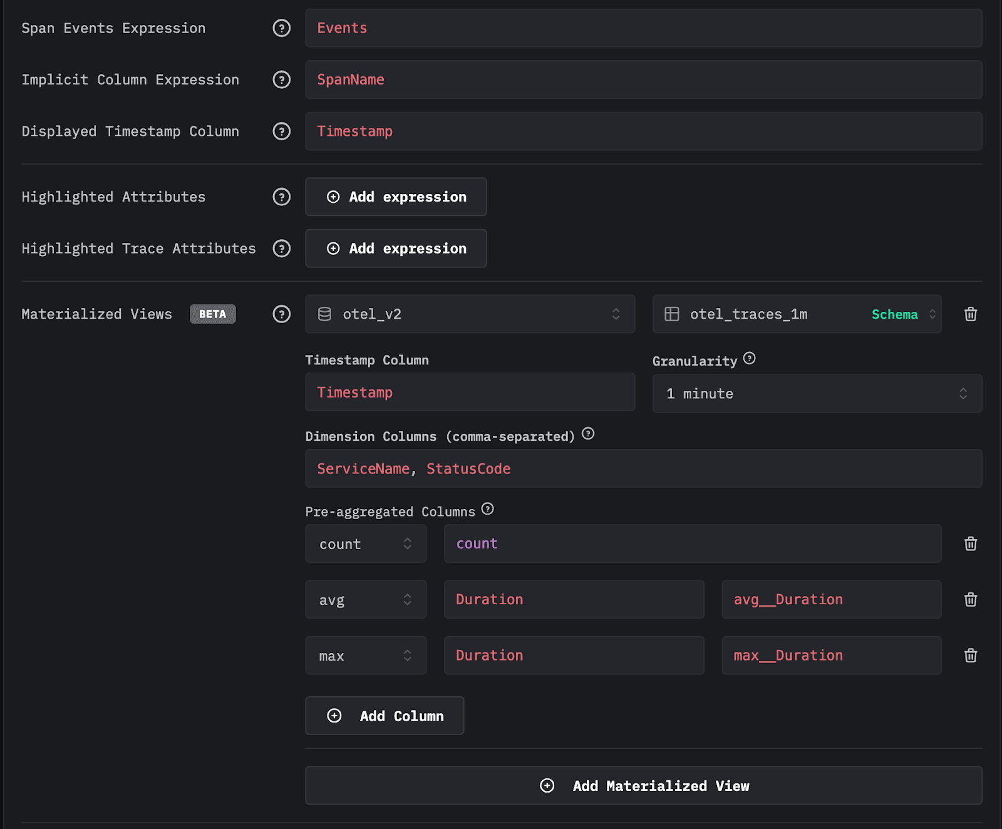Click the help icon beside Implicit Column Expression
The height and width of the screenshot is (829, 1002).
282,80
